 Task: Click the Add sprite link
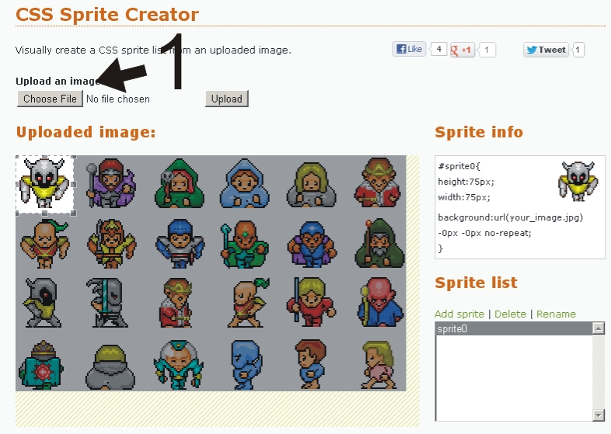point(459,314)
